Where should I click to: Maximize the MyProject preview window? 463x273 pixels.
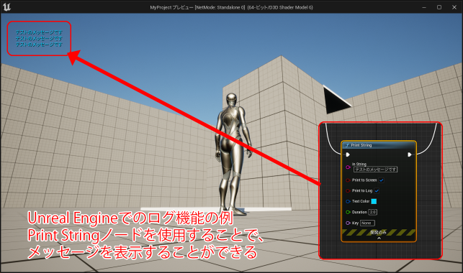439,7
